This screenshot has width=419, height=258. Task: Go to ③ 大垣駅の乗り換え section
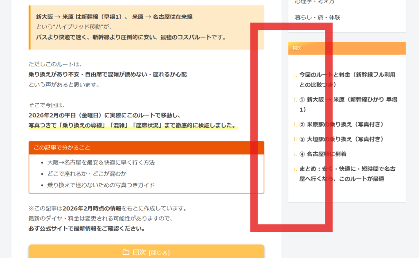click(x=341, y=139)
